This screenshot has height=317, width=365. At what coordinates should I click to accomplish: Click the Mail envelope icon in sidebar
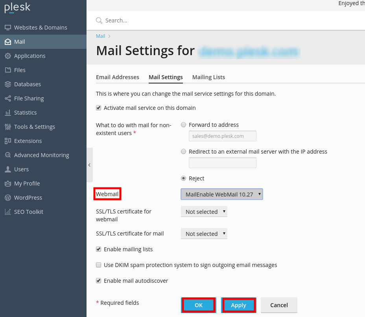pyautogui.click(x=8, y=42)
